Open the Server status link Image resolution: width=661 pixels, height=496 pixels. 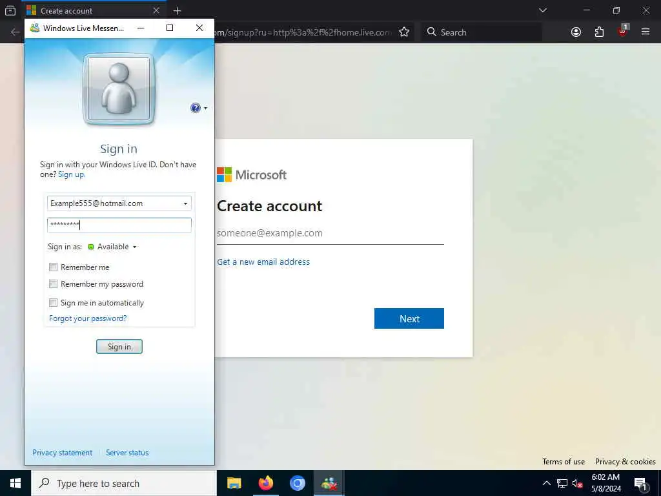pyautogui.click(x=127, y=453)
